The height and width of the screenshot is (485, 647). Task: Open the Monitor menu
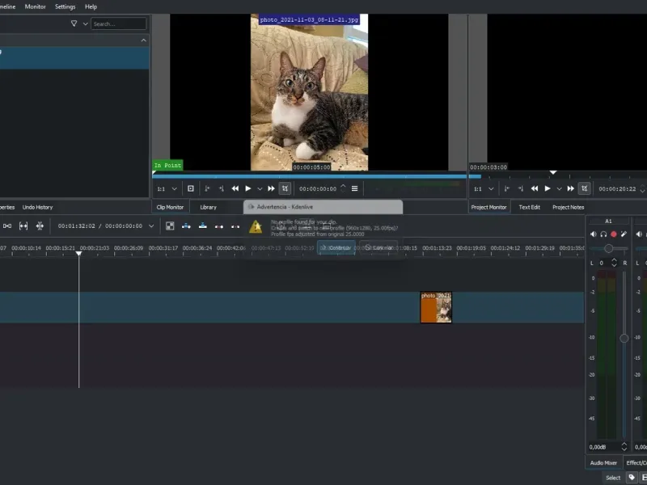point(35,6)
